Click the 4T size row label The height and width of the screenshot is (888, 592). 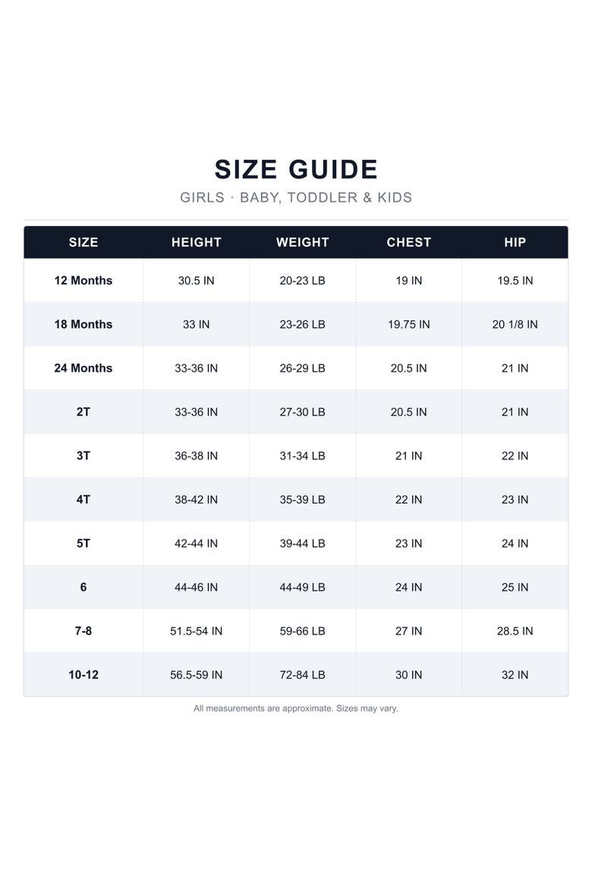(83, 499)
